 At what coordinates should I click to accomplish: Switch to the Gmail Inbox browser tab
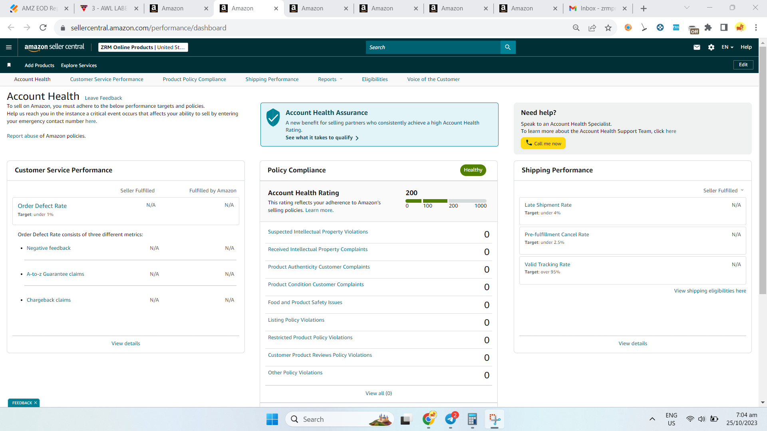[x=598, y=8]
